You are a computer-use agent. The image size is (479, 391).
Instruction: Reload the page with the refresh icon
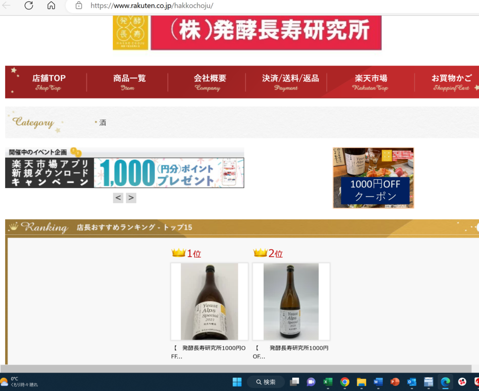tap(29, 5)
